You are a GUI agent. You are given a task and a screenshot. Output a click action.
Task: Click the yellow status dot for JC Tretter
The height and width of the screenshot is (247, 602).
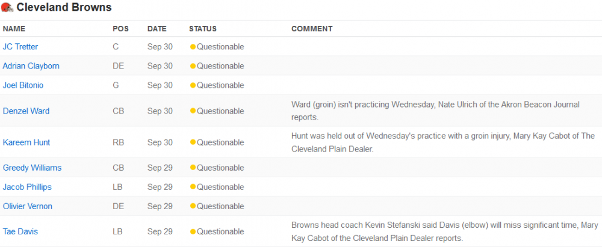pos(193,47)
